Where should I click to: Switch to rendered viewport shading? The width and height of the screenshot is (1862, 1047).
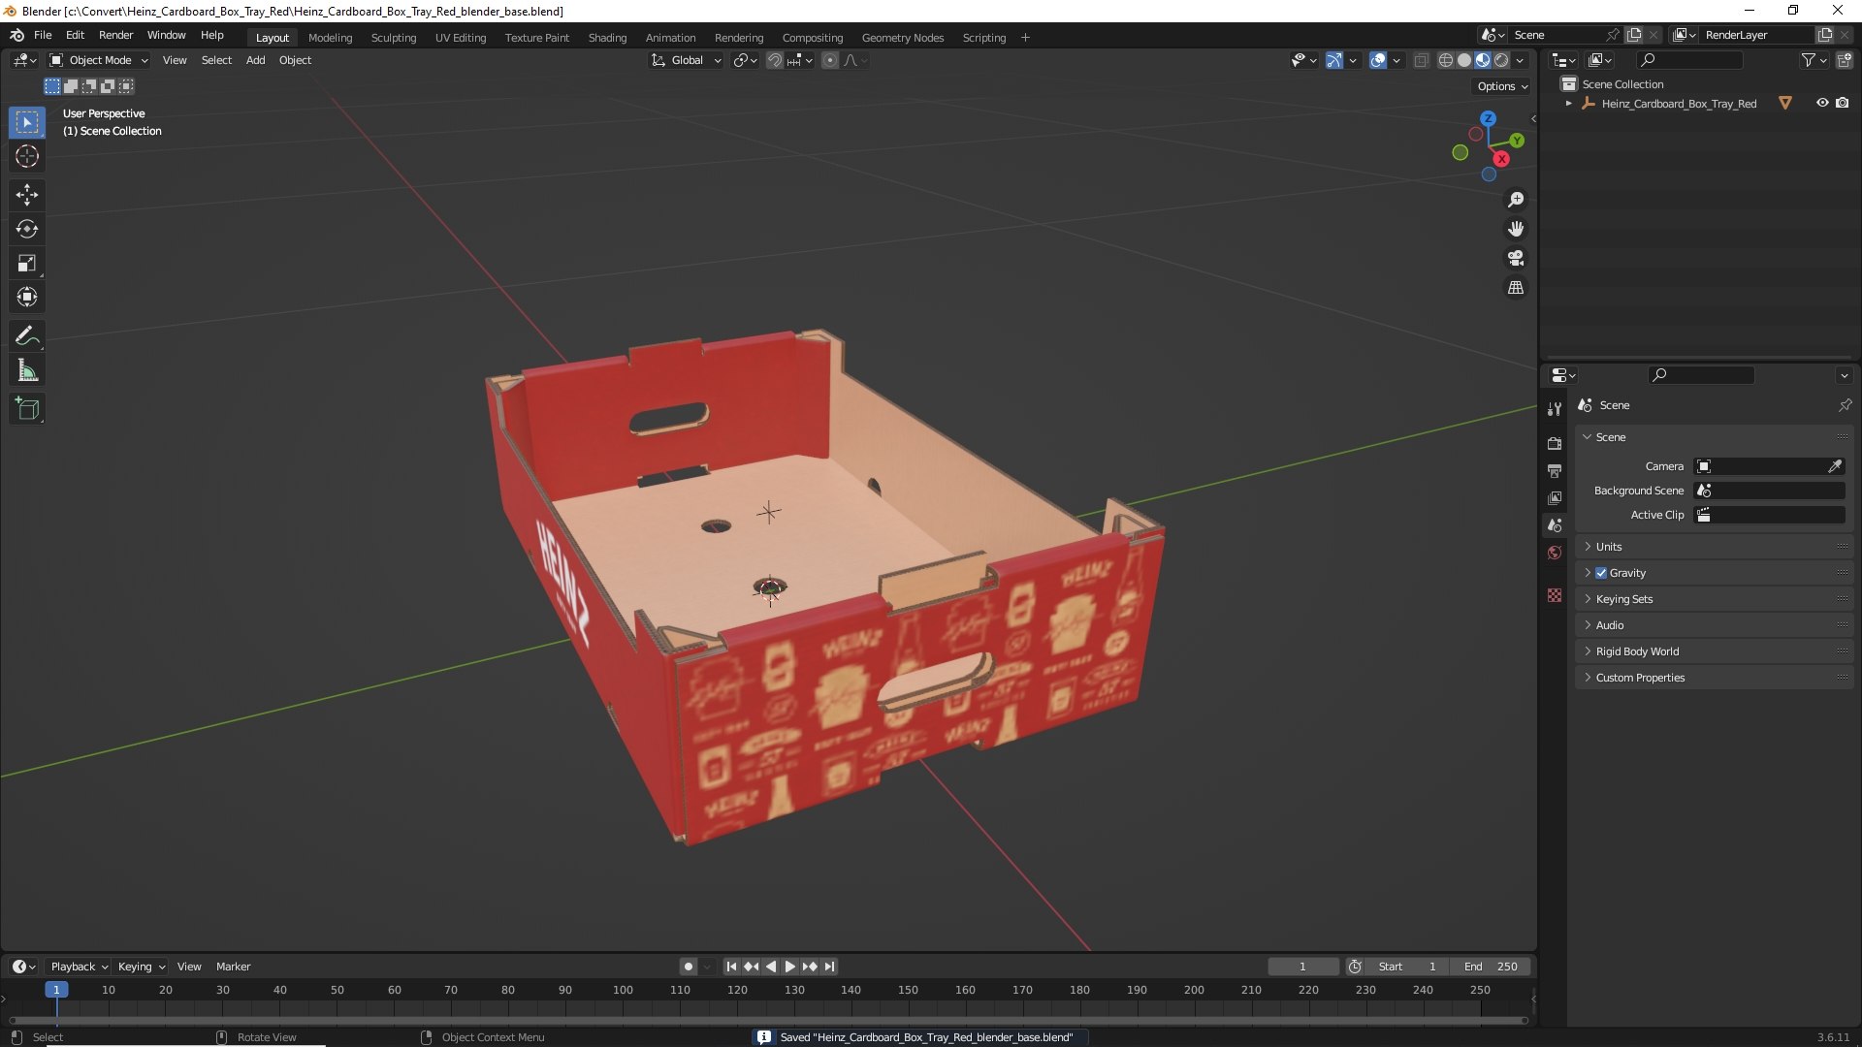click(1501, 60)
